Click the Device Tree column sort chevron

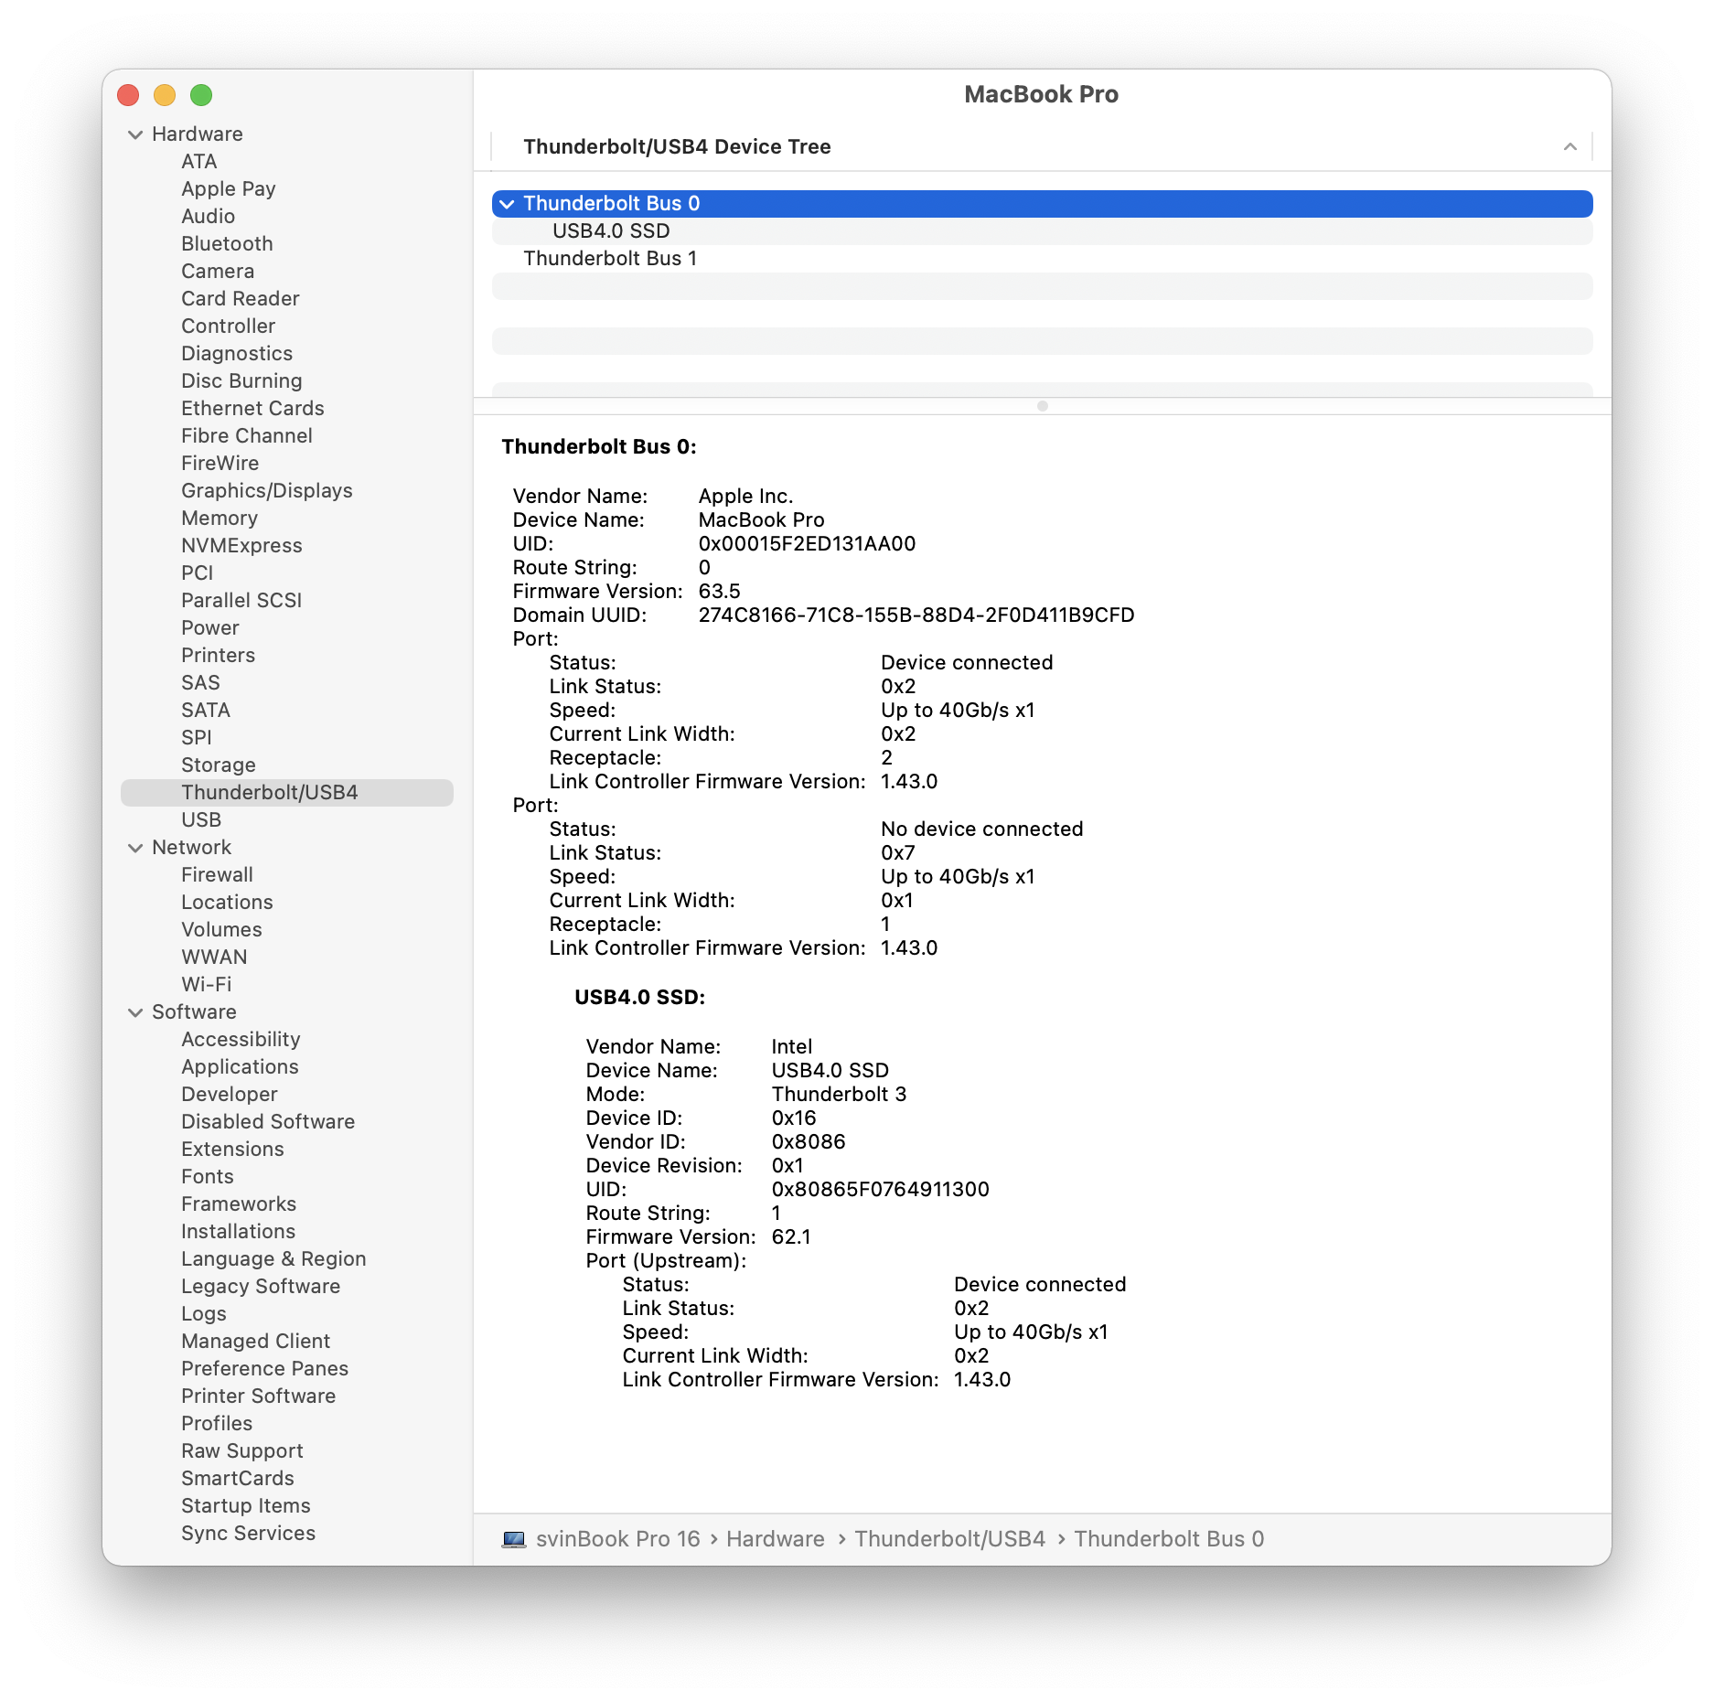coord(1569,146)
